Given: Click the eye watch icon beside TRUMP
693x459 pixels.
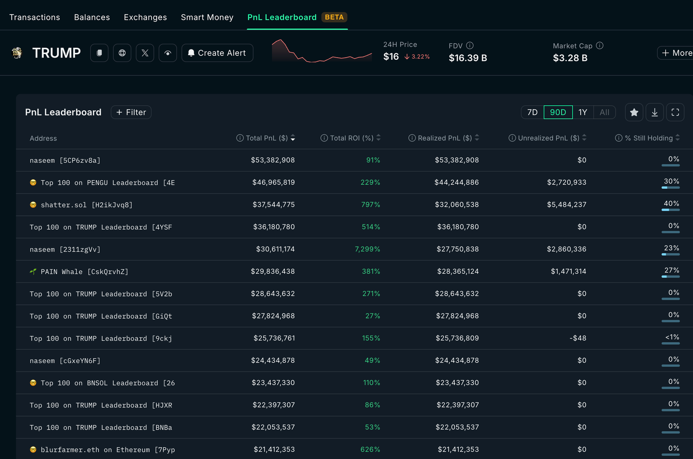Looking at the screenshot, I should pos(168,53).
